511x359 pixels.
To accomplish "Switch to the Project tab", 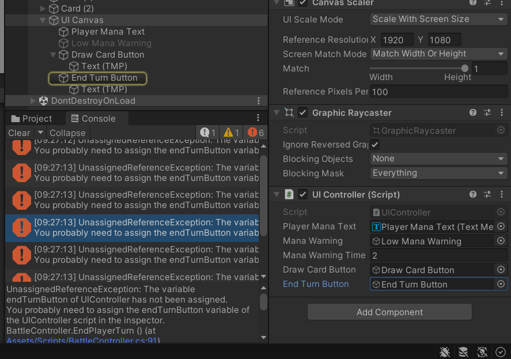I will point(31,119).
